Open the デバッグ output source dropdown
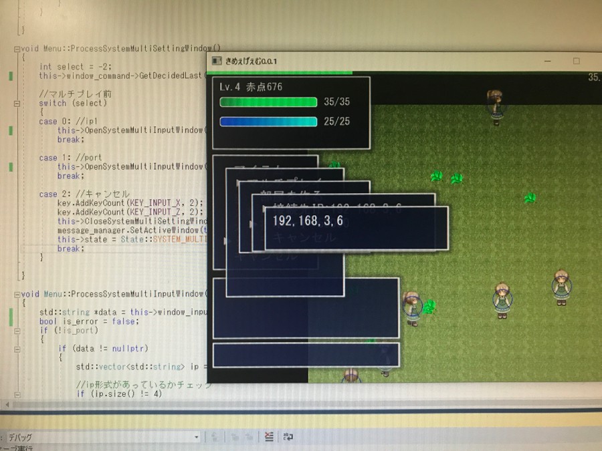The image size is (602, 451). (x=196, y=437)
